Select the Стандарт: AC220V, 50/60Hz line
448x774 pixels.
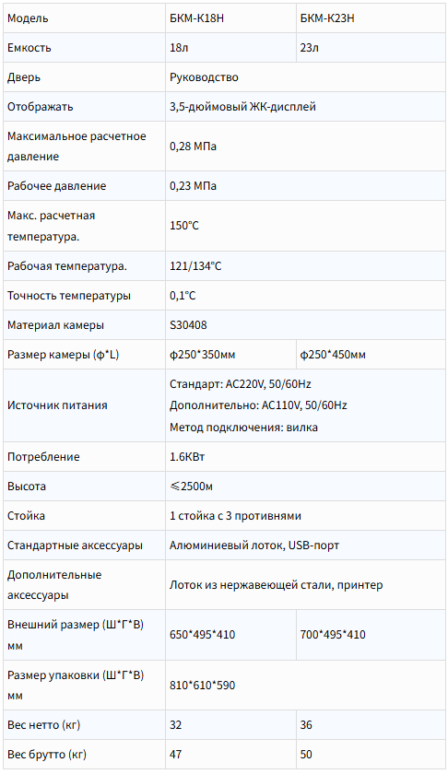(x=240, y=384)
